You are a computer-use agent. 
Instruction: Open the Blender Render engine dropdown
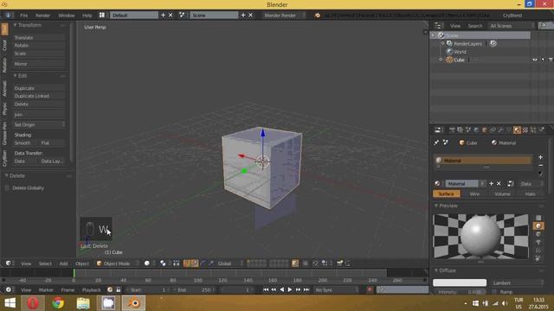tap(284, 16)
